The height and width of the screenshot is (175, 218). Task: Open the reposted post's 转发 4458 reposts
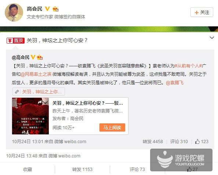click(x=153, y=142)
